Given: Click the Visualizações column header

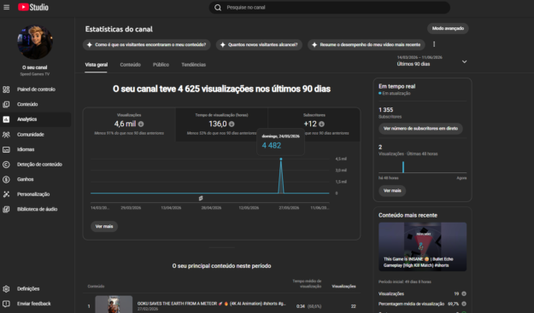Looking at the screenshot, I should click(343, 287).
